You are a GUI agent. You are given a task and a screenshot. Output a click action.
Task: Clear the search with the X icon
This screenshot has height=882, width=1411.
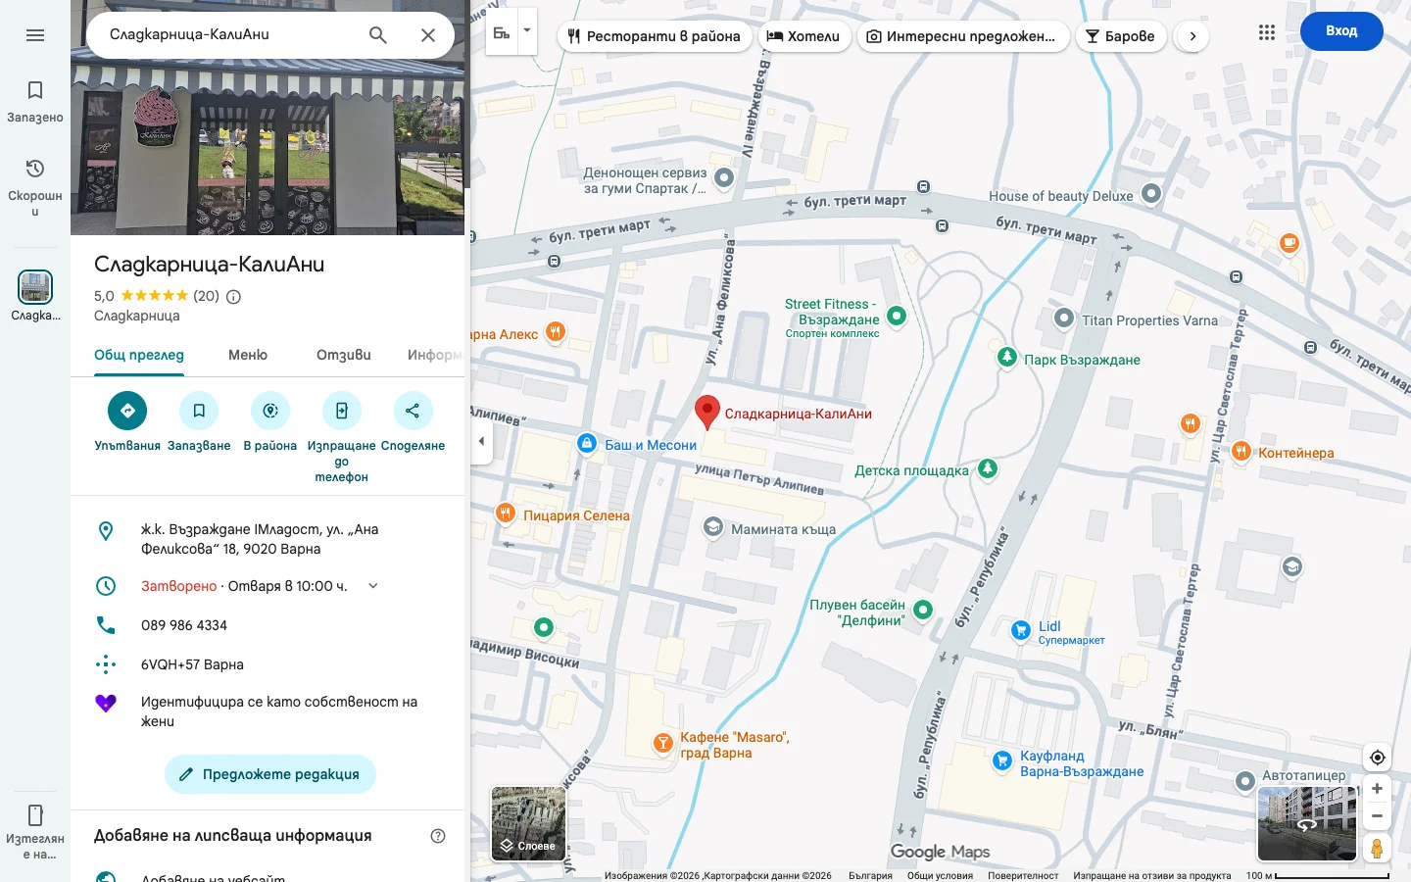point(428,34)
